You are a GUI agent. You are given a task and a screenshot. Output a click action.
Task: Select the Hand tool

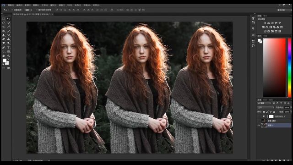pos(4,56)
